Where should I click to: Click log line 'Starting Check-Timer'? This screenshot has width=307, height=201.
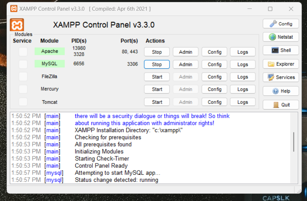click(102, 158)
